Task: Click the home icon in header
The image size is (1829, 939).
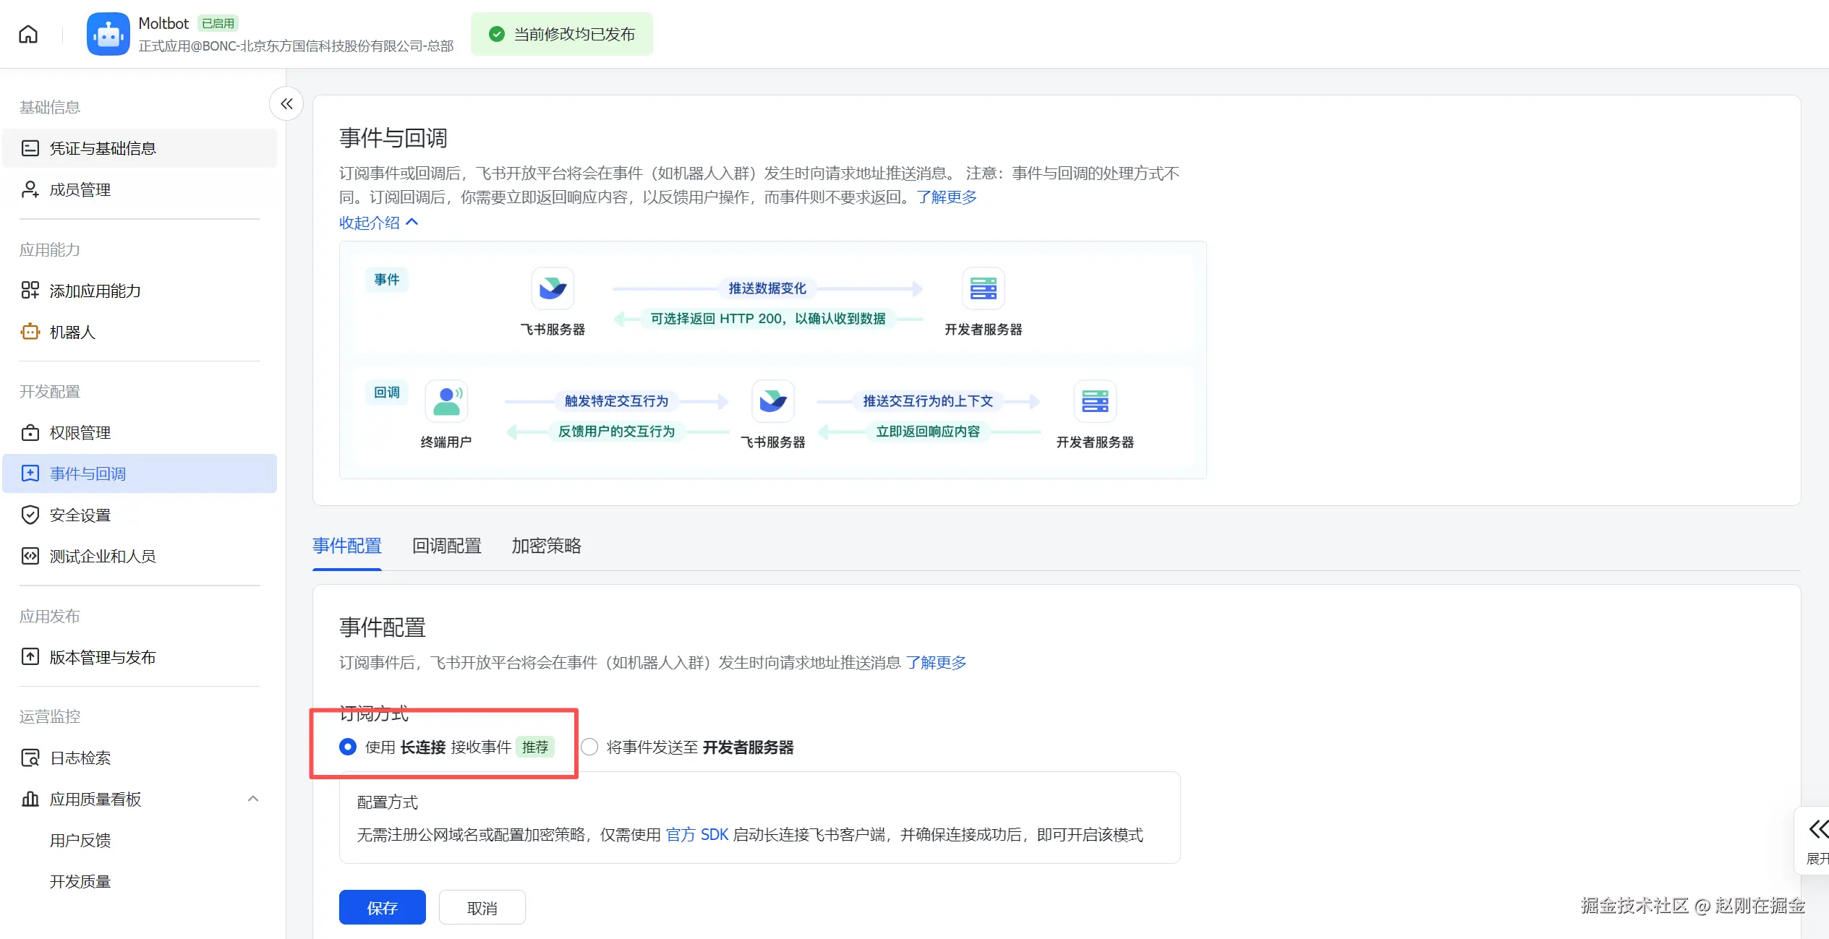Action: click(x=28, y=34)
